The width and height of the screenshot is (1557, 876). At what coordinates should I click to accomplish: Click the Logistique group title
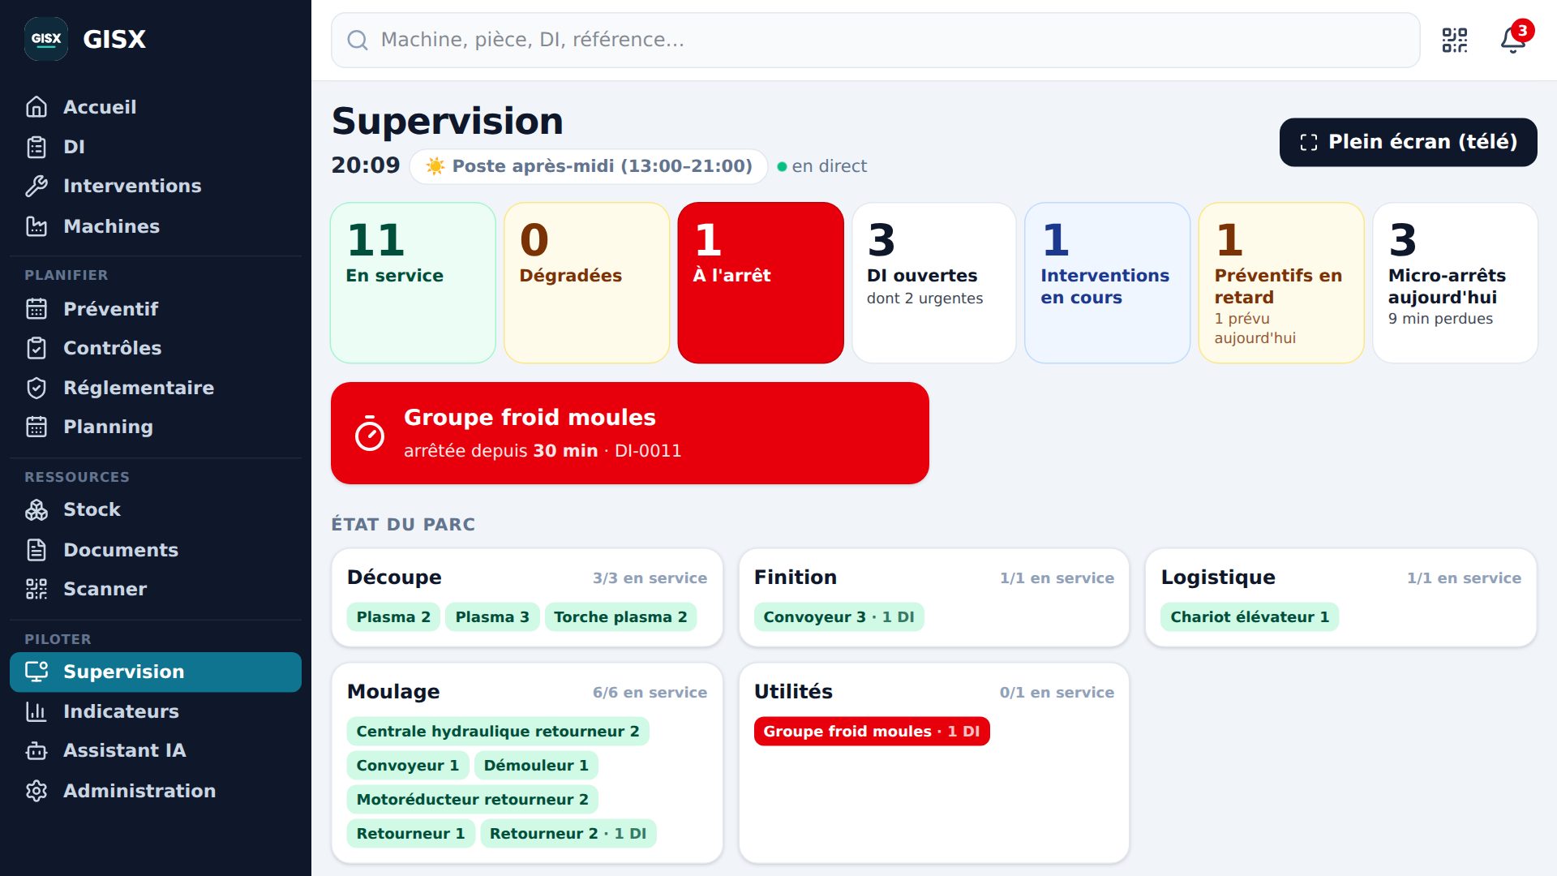pyautogui.click(x=1218, y=578)
